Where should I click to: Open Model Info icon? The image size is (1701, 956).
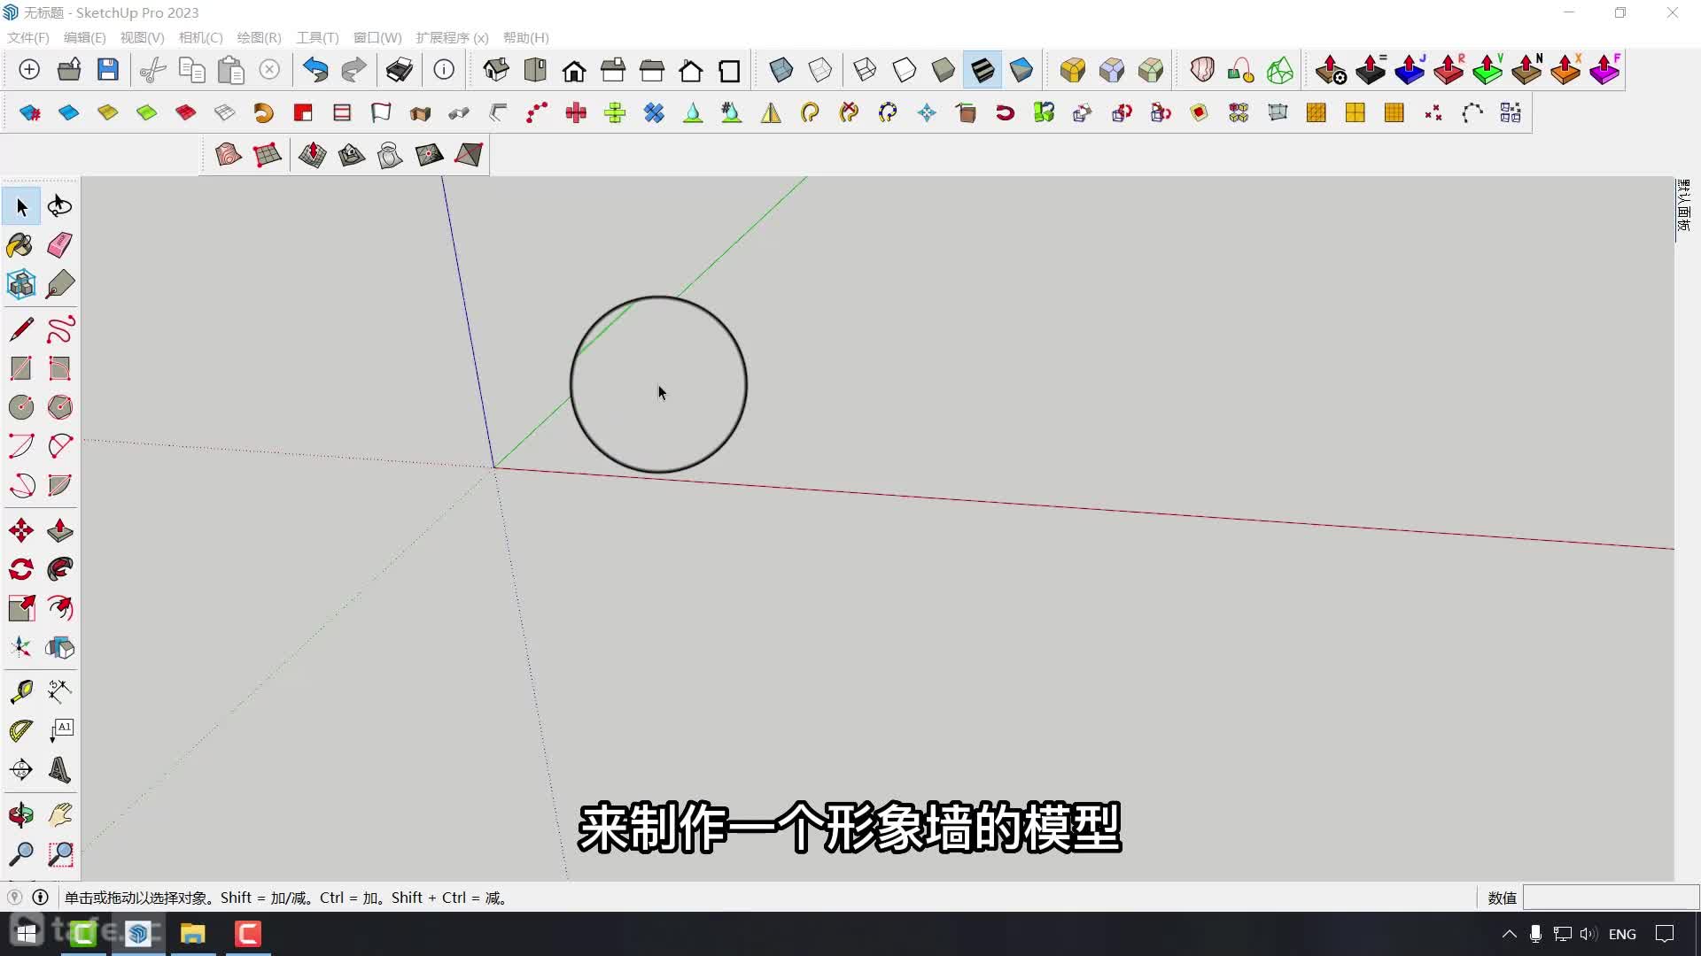click(444, 70)
